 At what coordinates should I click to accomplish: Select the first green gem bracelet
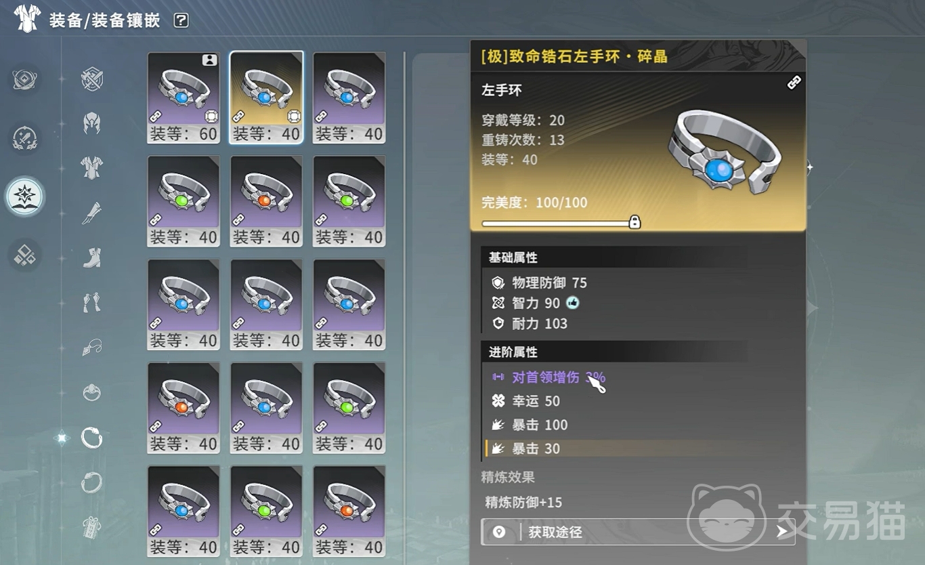pos(184,201)
